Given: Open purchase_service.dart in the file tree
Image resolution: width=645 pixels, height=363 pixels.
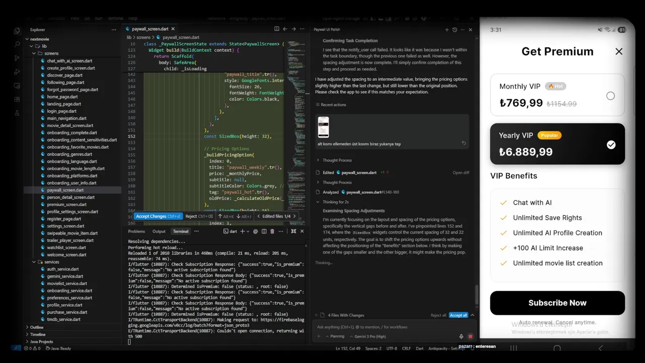Looking at the screenshot, I should pyautogui.click(x=67, y=312).
